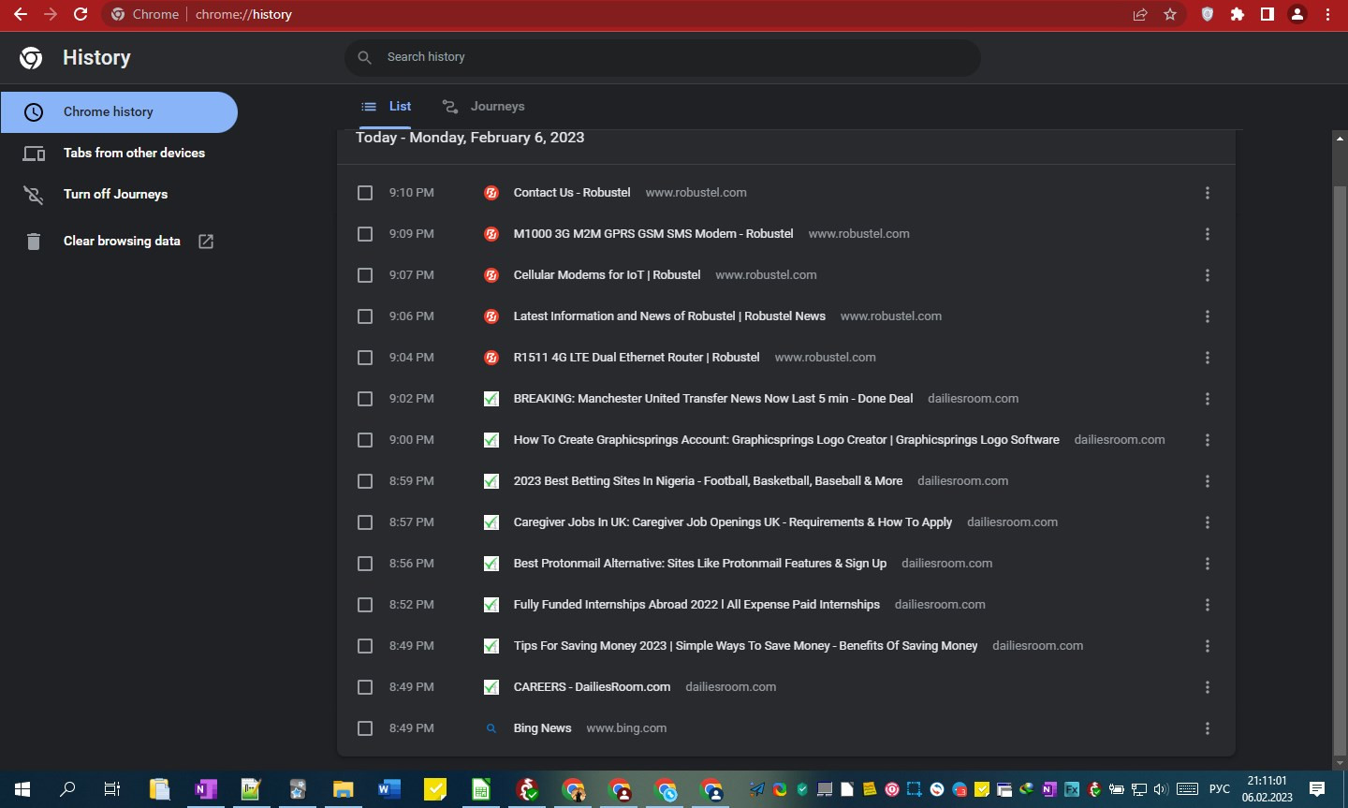Check the R1511 4G LTE router entry
This screenshot has height=808, width=1348.
tap(365, 358)
